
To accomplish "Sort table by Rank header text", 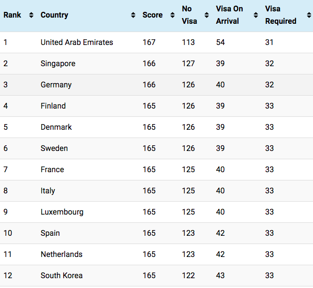I will pos(12,15).
